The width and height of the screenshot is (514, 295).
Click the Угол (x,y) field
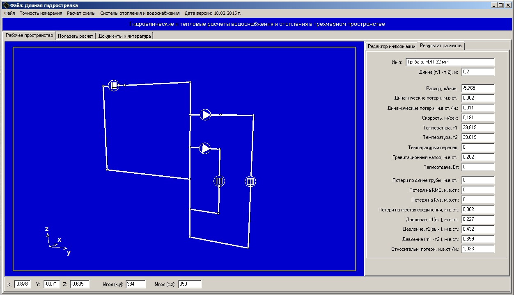[135, 284]
